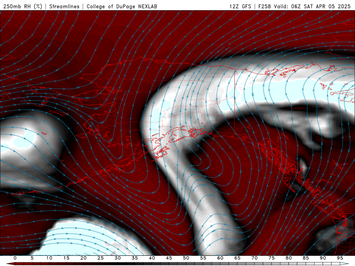Click the "5" value on the color scale
Screen dimensions: 355x266
tap(32, 258)
